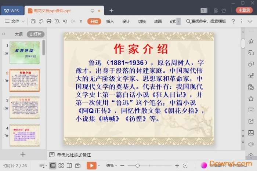Expand the slideshow play options dropdown

coord(99,166)
